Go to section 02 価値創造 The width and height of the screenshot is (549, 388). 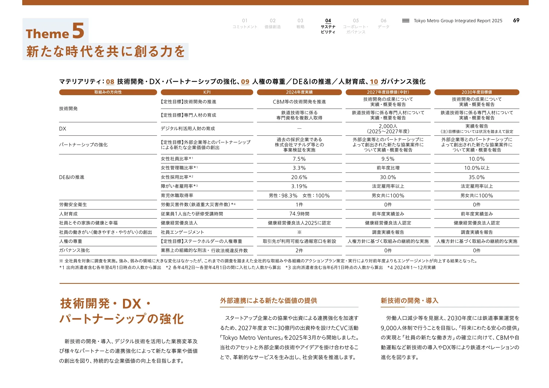tap(273, 24)
